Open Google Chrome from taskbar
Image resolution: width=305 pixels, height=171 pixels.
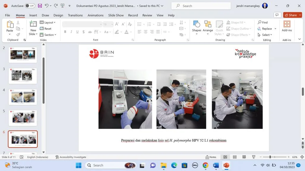pos(206,165)
